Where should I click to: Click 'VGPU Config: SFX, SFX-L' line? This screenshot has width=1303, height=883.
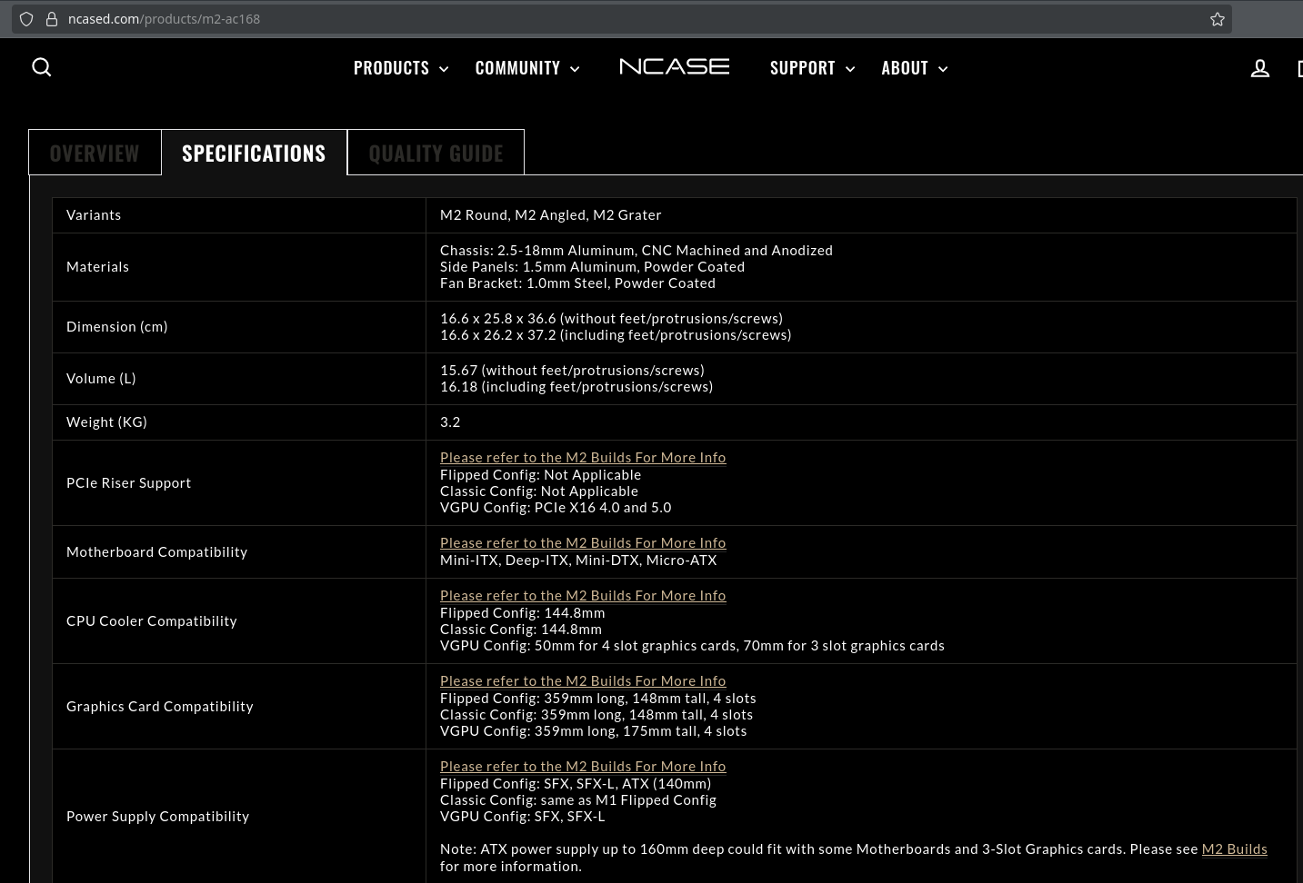(522, 817)
